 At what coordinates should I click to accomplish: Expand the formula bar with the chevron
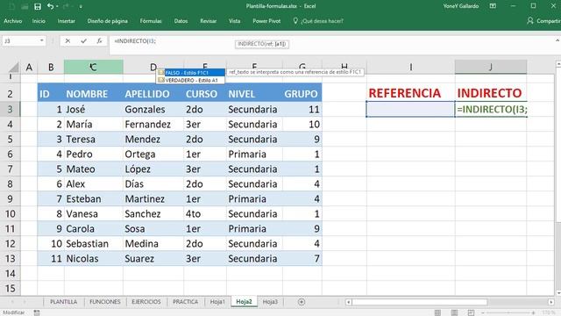click(x=557, y=40)
